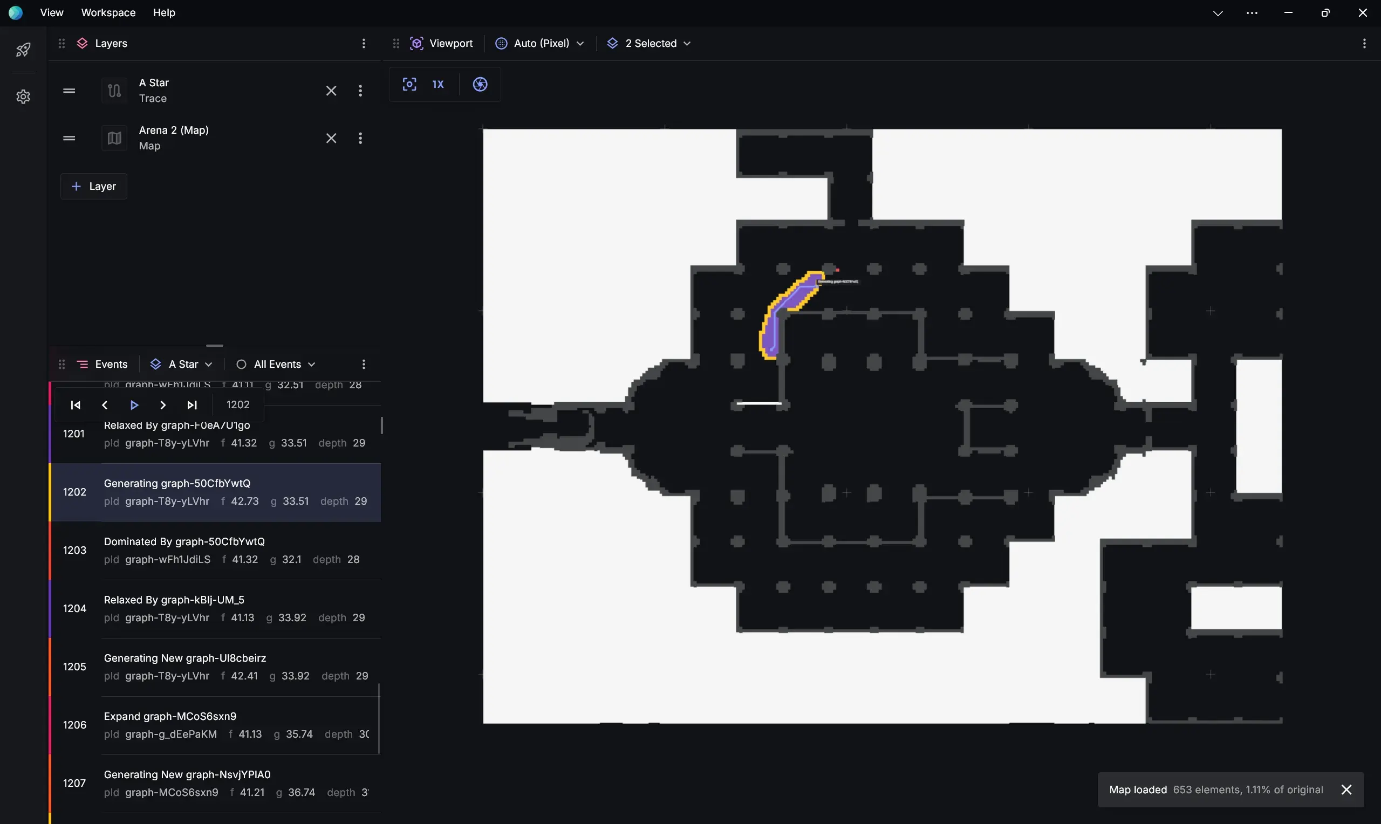Select event 1206 Expand graph-MCoS6sxn9

tap(215, 726)
